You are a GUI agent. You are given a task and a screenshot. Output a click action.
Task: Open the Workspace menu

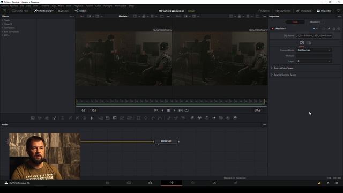click(121, 6)
